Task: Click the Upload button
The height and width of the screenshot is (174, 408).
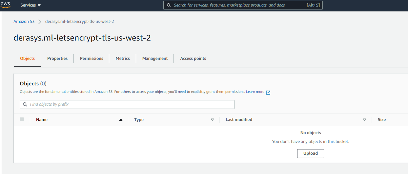Action: point(311,153)
